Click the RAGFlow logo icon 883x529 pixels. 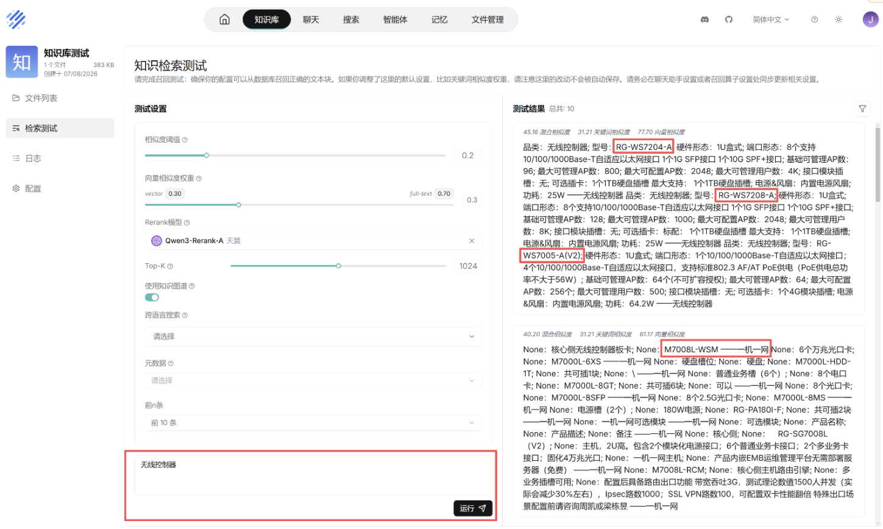click(16, 20)
